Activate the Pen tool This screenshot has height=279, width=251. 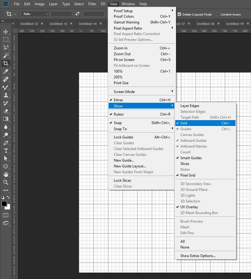pyautogui.click(x=5, y=143)
